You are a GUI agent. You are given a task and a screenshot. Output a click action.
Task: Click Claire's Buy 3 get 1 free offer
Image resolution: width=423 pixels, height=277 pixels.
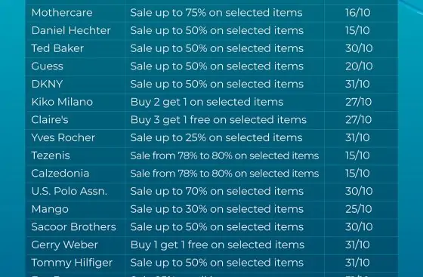pos(218,120)
